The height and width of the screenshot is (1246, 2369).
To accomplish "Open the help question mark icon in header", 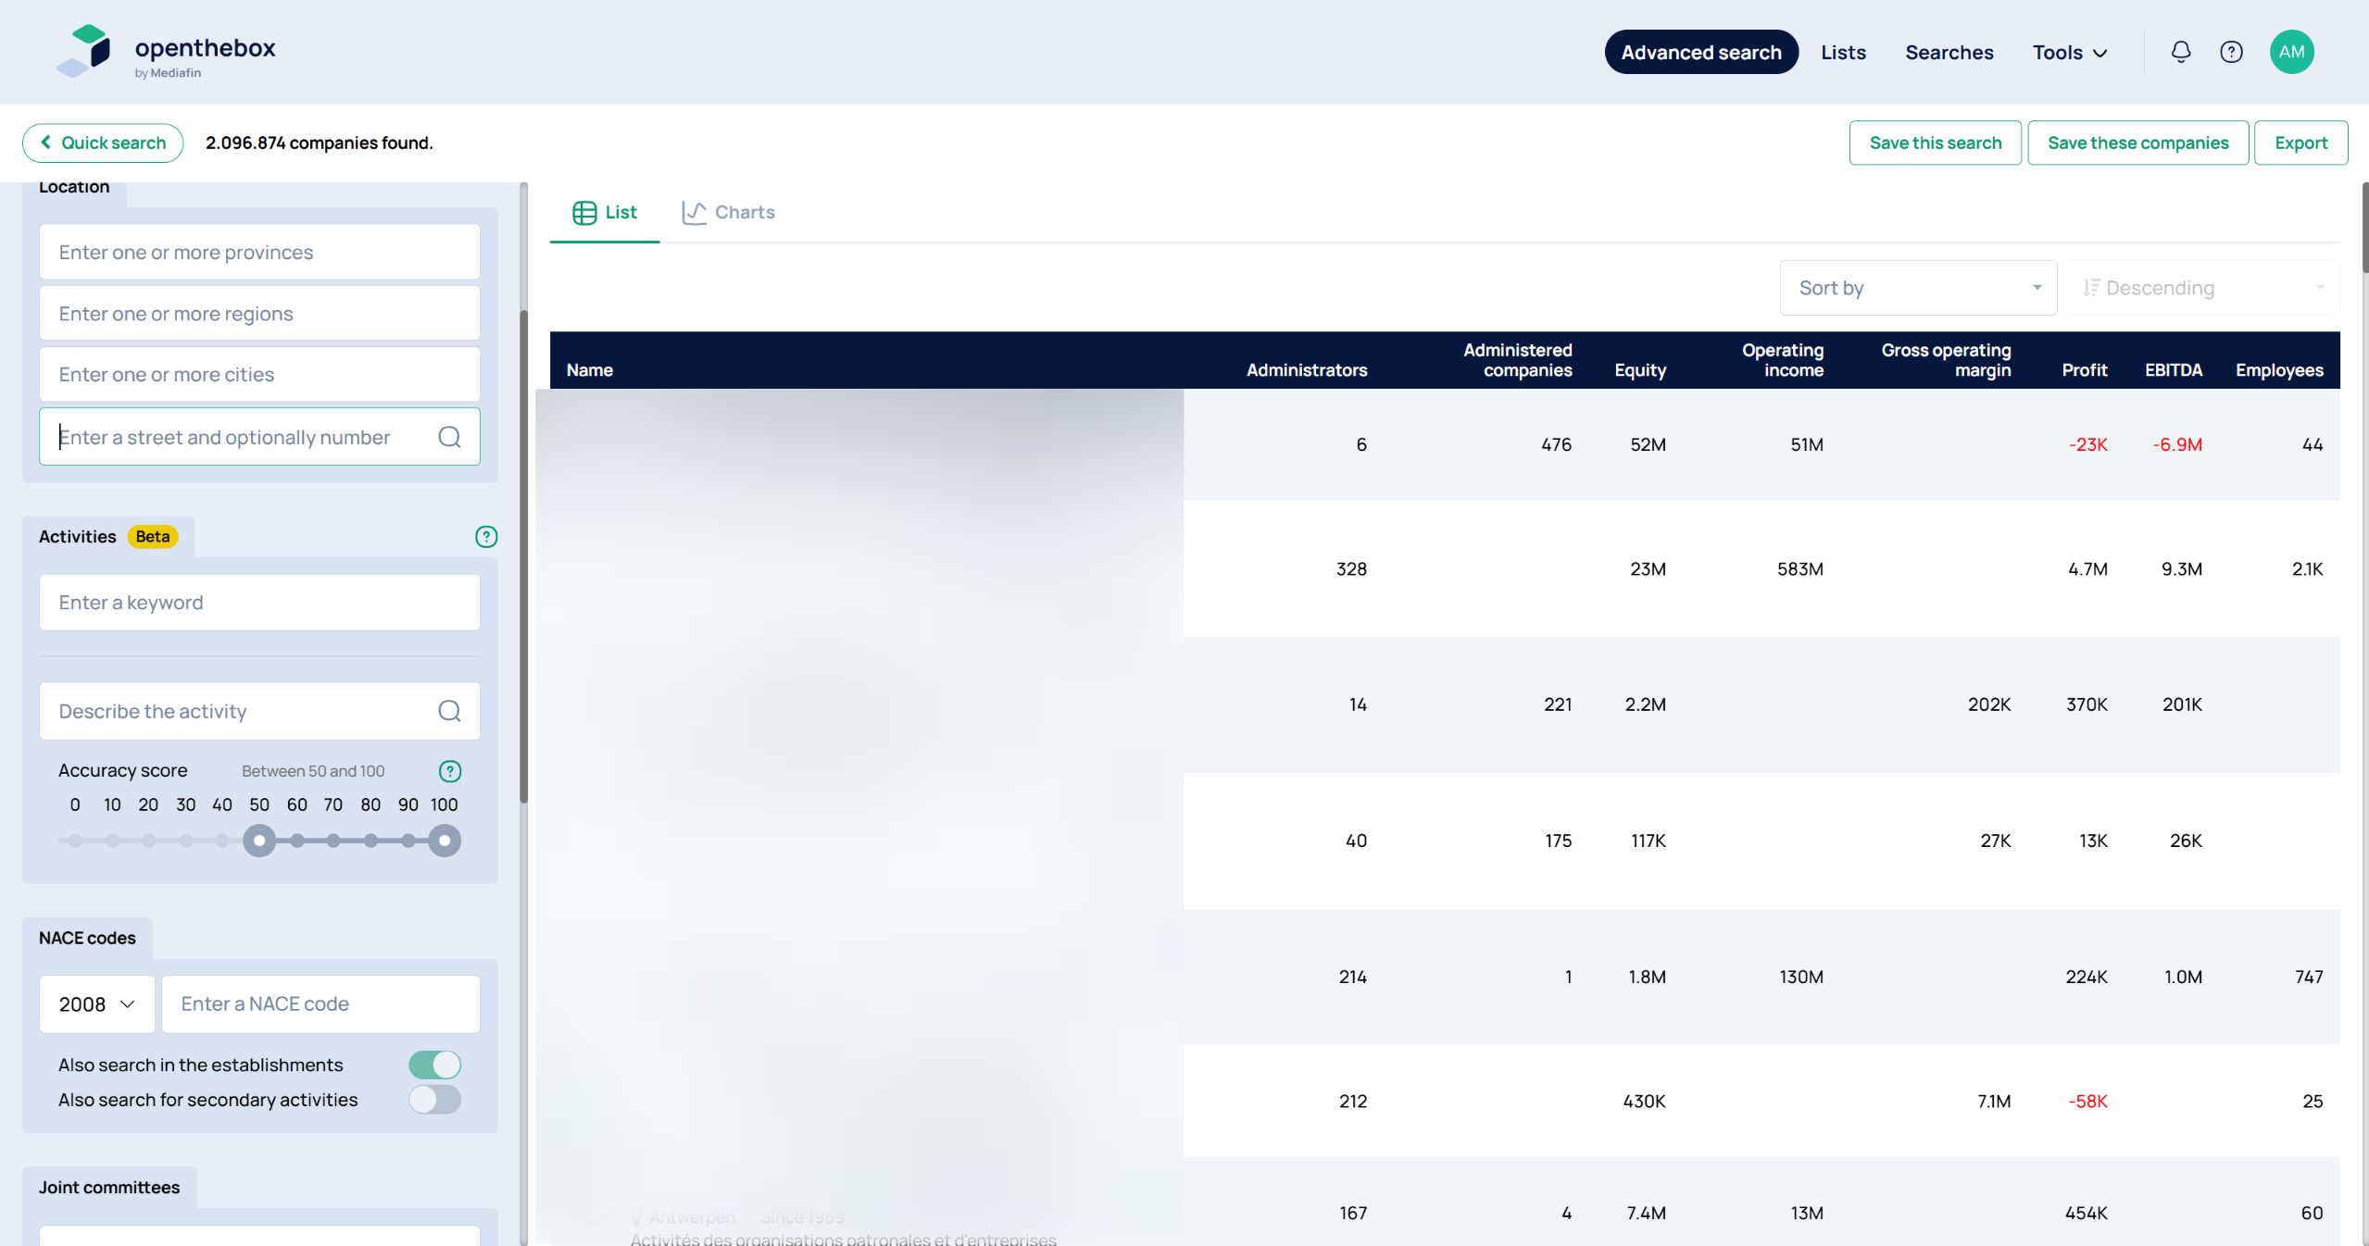I will click(2231, 52).
